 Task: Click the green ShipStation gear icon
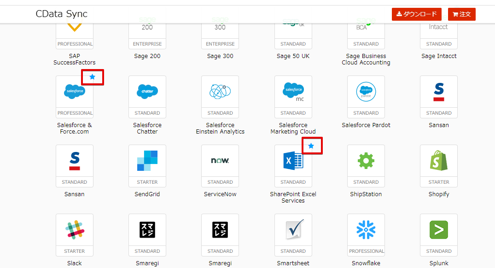[366, 161]
